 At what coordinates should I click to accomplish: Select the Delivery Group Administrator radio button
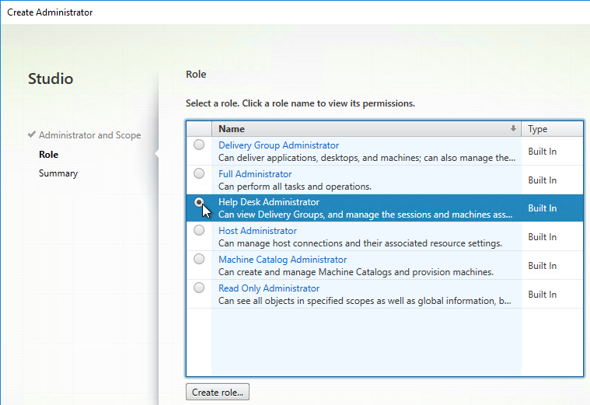(x=199, y=145)
